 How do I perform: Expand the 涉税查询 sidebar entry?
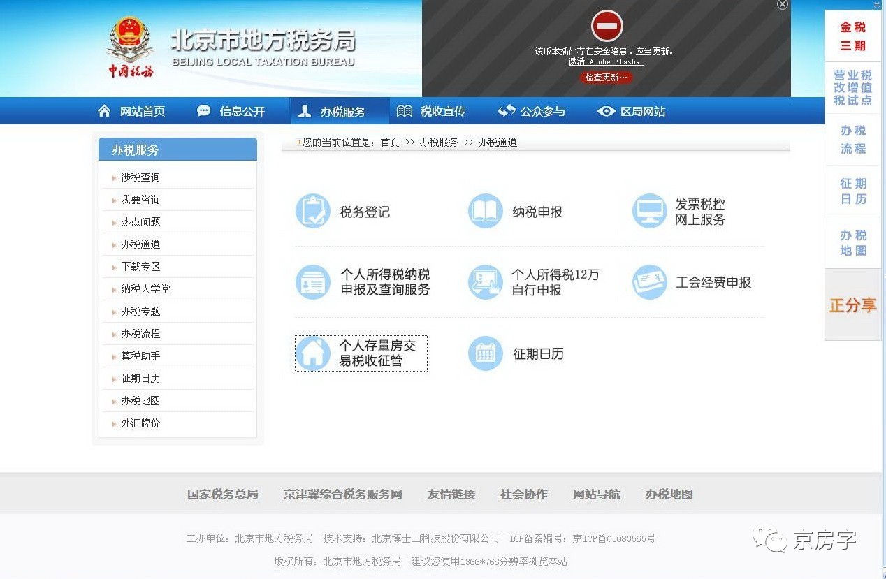click(140, 177)
